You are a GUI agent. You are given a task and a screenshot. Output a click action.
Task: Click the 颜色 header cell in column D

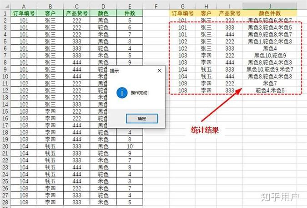coord(103,13)
